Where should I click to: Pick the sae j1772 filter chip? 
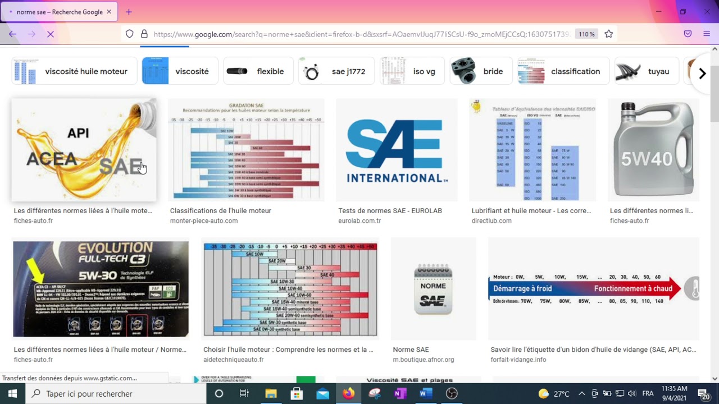(336, 71)
